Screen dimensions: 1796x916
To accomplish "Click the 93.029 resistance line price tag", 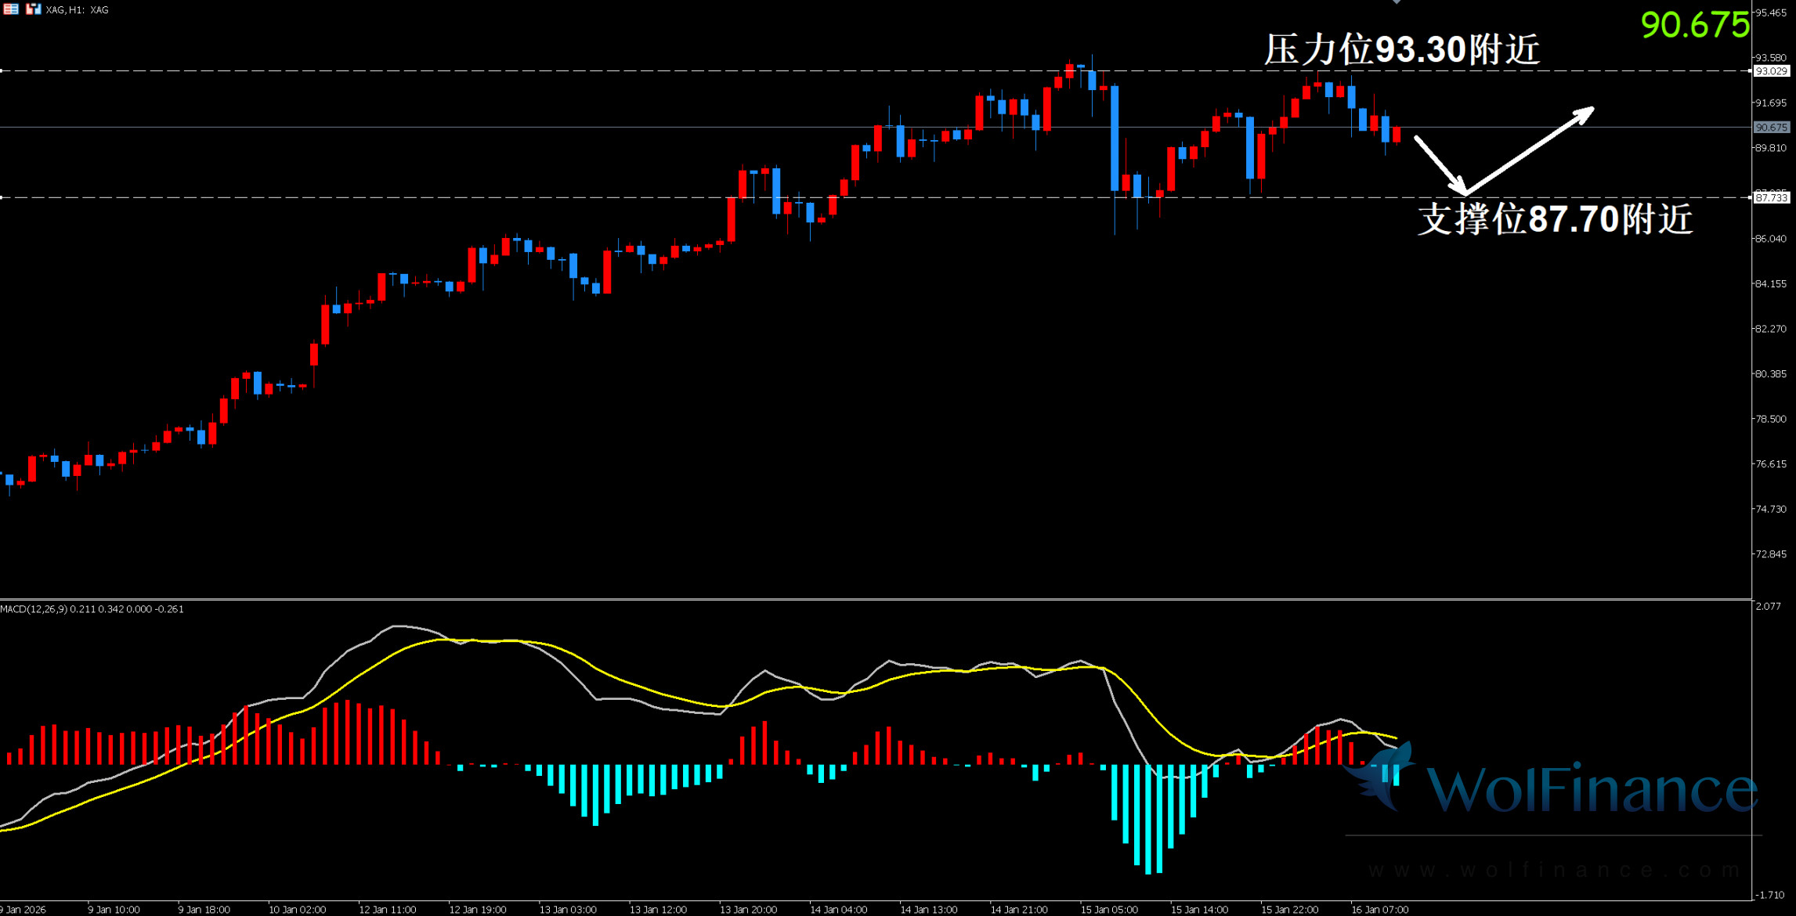I will 1772,71.
